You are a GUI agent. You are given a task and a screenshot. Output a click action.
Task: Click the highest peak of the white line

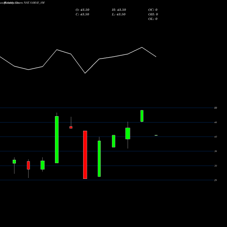click(142, 47)
